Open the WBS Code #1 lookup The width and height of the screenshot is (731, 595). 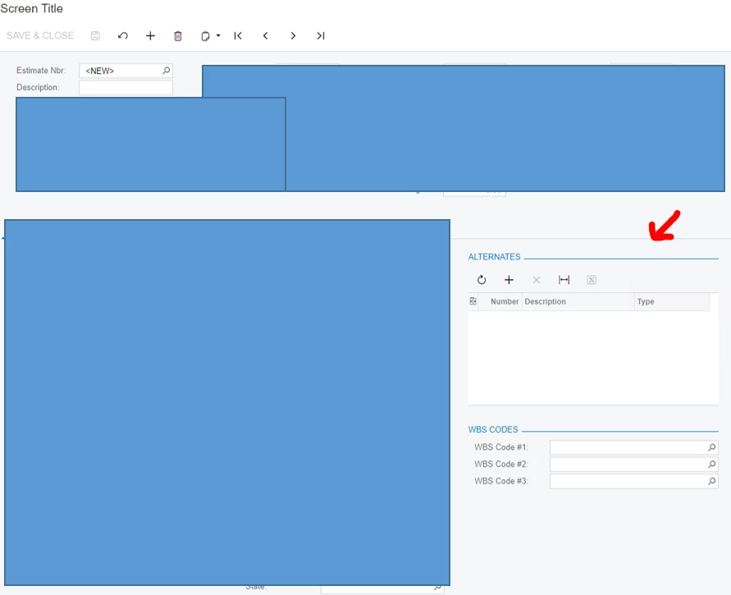tap(711, 447)
